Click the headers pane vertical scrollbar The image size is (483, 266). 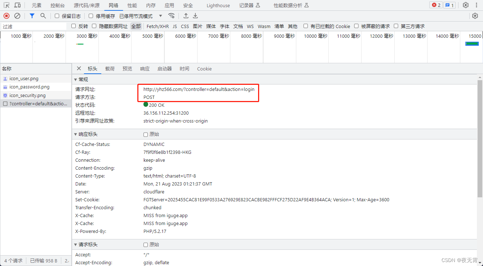click(x=480, y=138)
